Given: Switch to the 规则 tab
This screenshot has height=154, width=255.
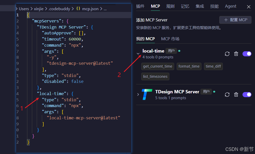Looking at the screenshot, I should pos(170,6).
